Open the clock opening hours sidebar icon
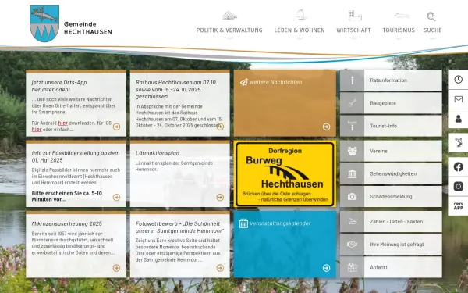The width and height of the screenshot is (468, 293). pos(458,80)
